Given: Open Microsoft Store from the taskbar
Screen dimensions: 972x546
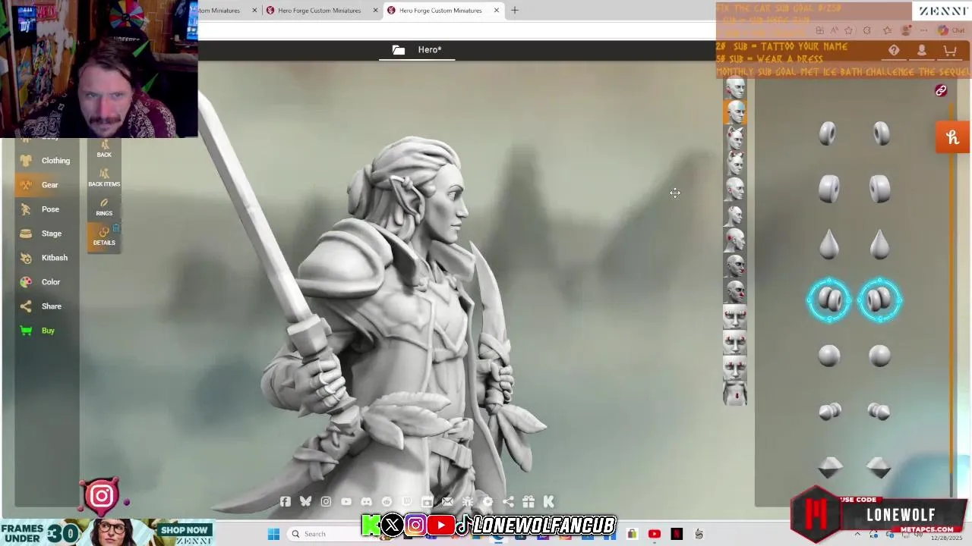Looking at the screenshot, I should click(632, 534).
